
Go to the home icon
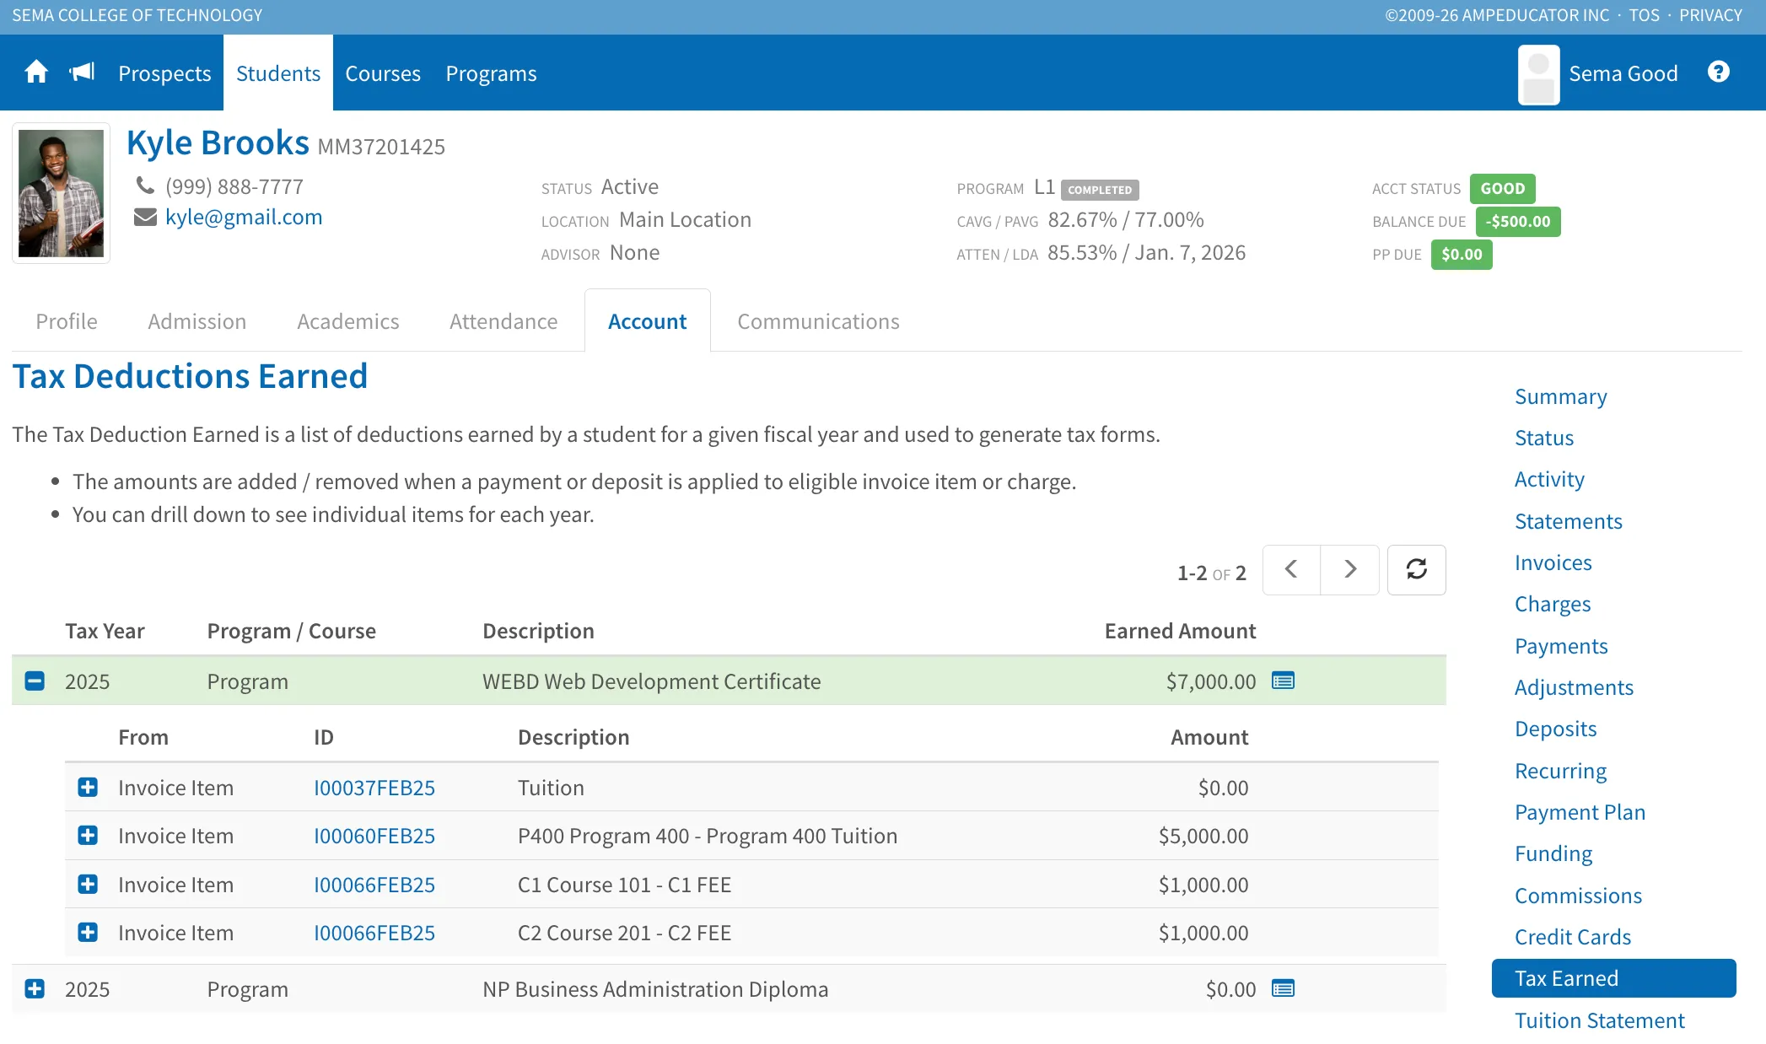[36, 73]
